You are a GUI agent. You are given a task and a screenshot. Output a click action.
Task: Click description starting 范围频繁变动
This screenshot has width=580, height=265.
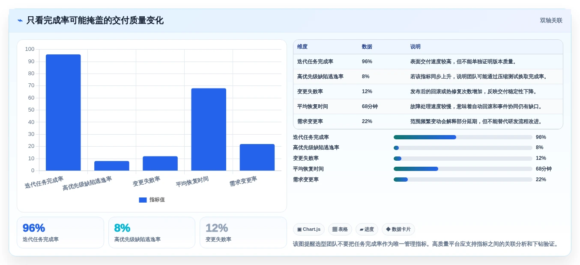coord(477,121)
